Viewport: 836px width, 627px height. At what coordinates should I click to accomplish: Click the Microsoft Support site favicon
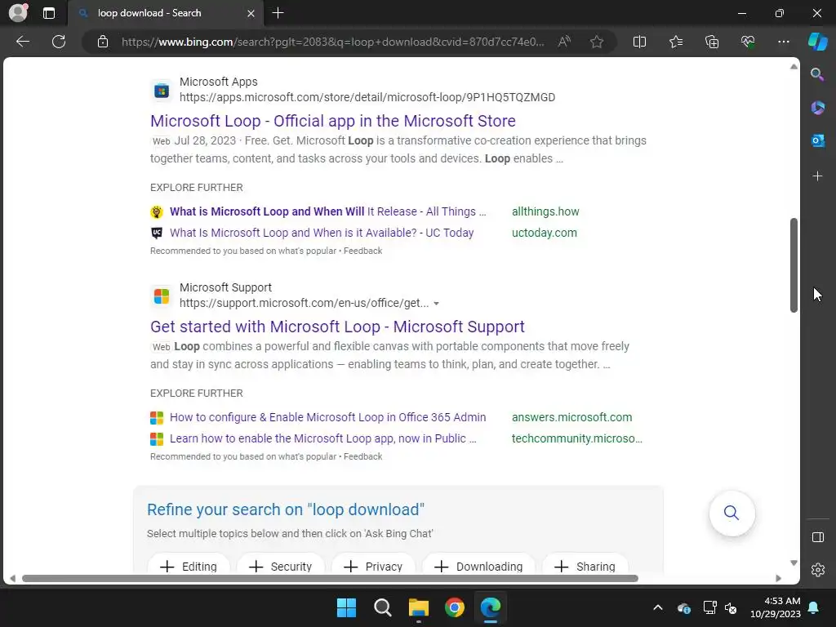coord(162,296)
